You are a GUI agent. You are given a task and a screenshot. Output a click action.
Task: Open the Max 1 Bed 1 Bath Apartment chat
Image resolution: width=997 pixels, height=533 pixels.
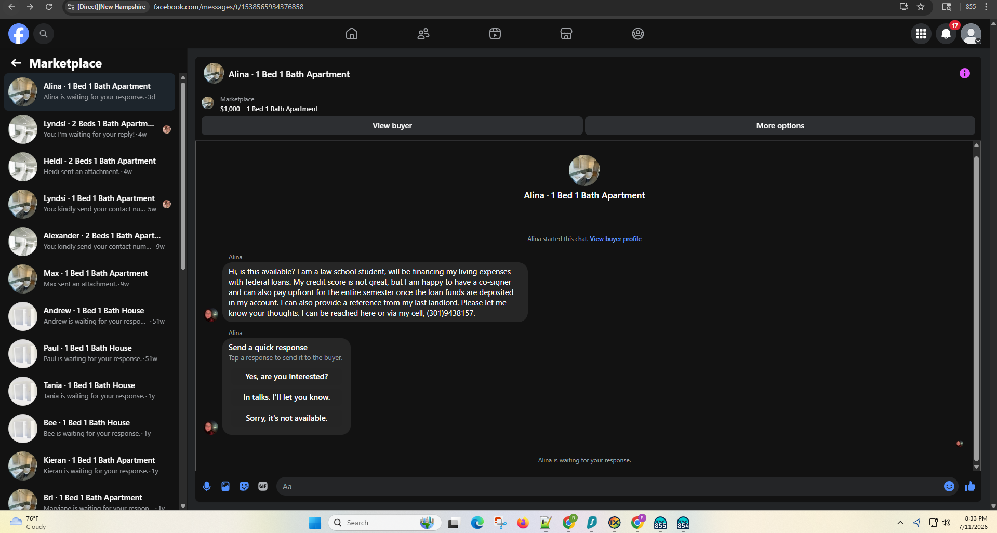tap(89, 279)
